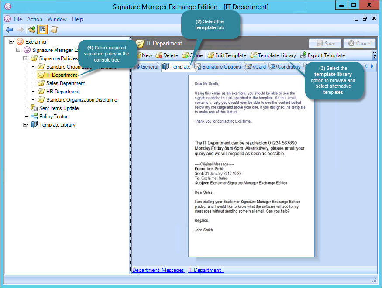This screenshot has height=288, width=382.
Task: Click the template preview page
Action: point(251,165)
